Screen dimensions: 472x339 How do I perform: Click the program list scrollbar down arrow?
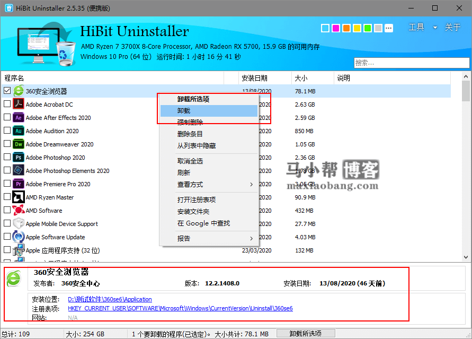click(x=466, y=257)
